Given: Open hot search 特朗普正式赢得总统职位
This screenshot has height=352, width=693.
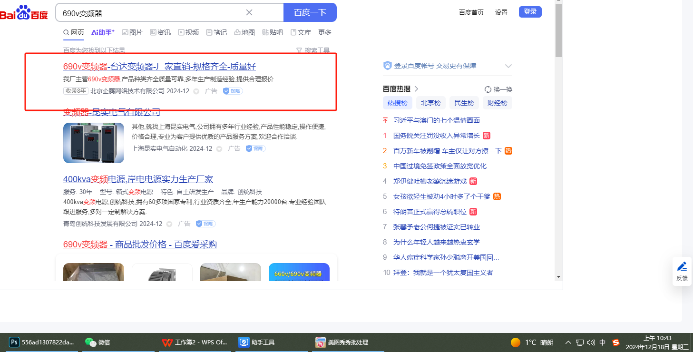Looking at the screenshot, I should (x=430, y=212).
